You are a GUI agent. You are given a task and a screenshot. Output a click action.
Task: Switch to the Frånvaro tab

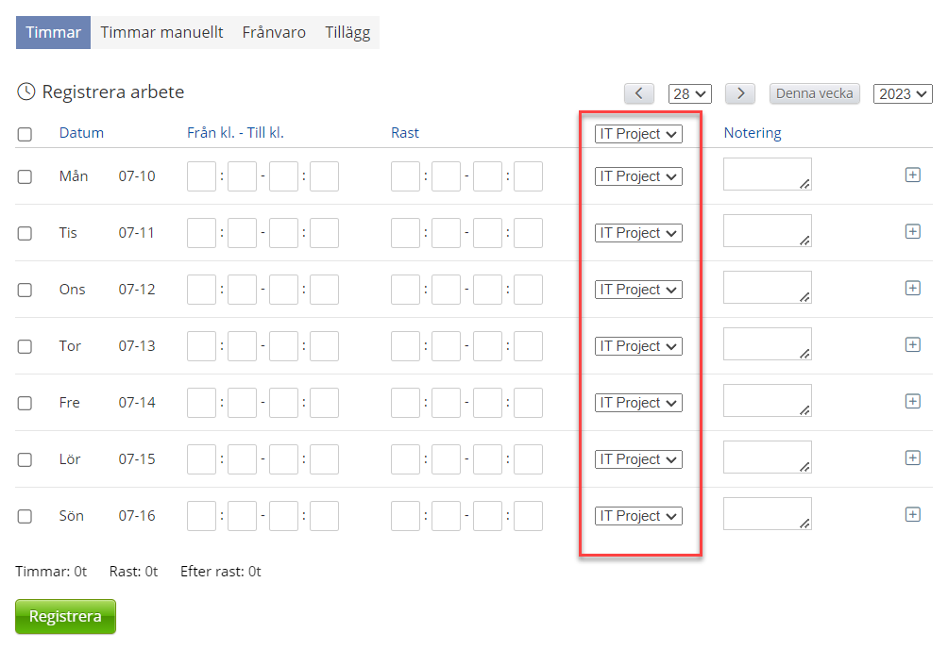click(x=274, y=32)
